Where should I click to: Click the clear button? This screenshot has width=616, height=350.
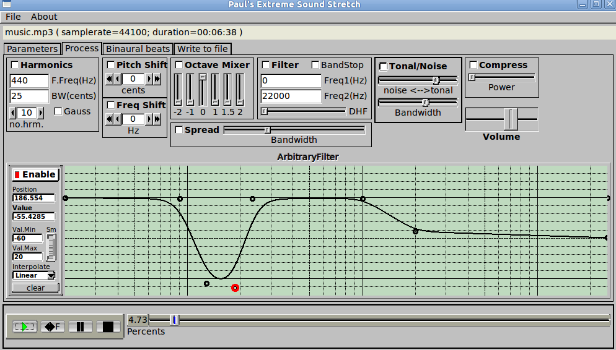[x=36, y=288]
